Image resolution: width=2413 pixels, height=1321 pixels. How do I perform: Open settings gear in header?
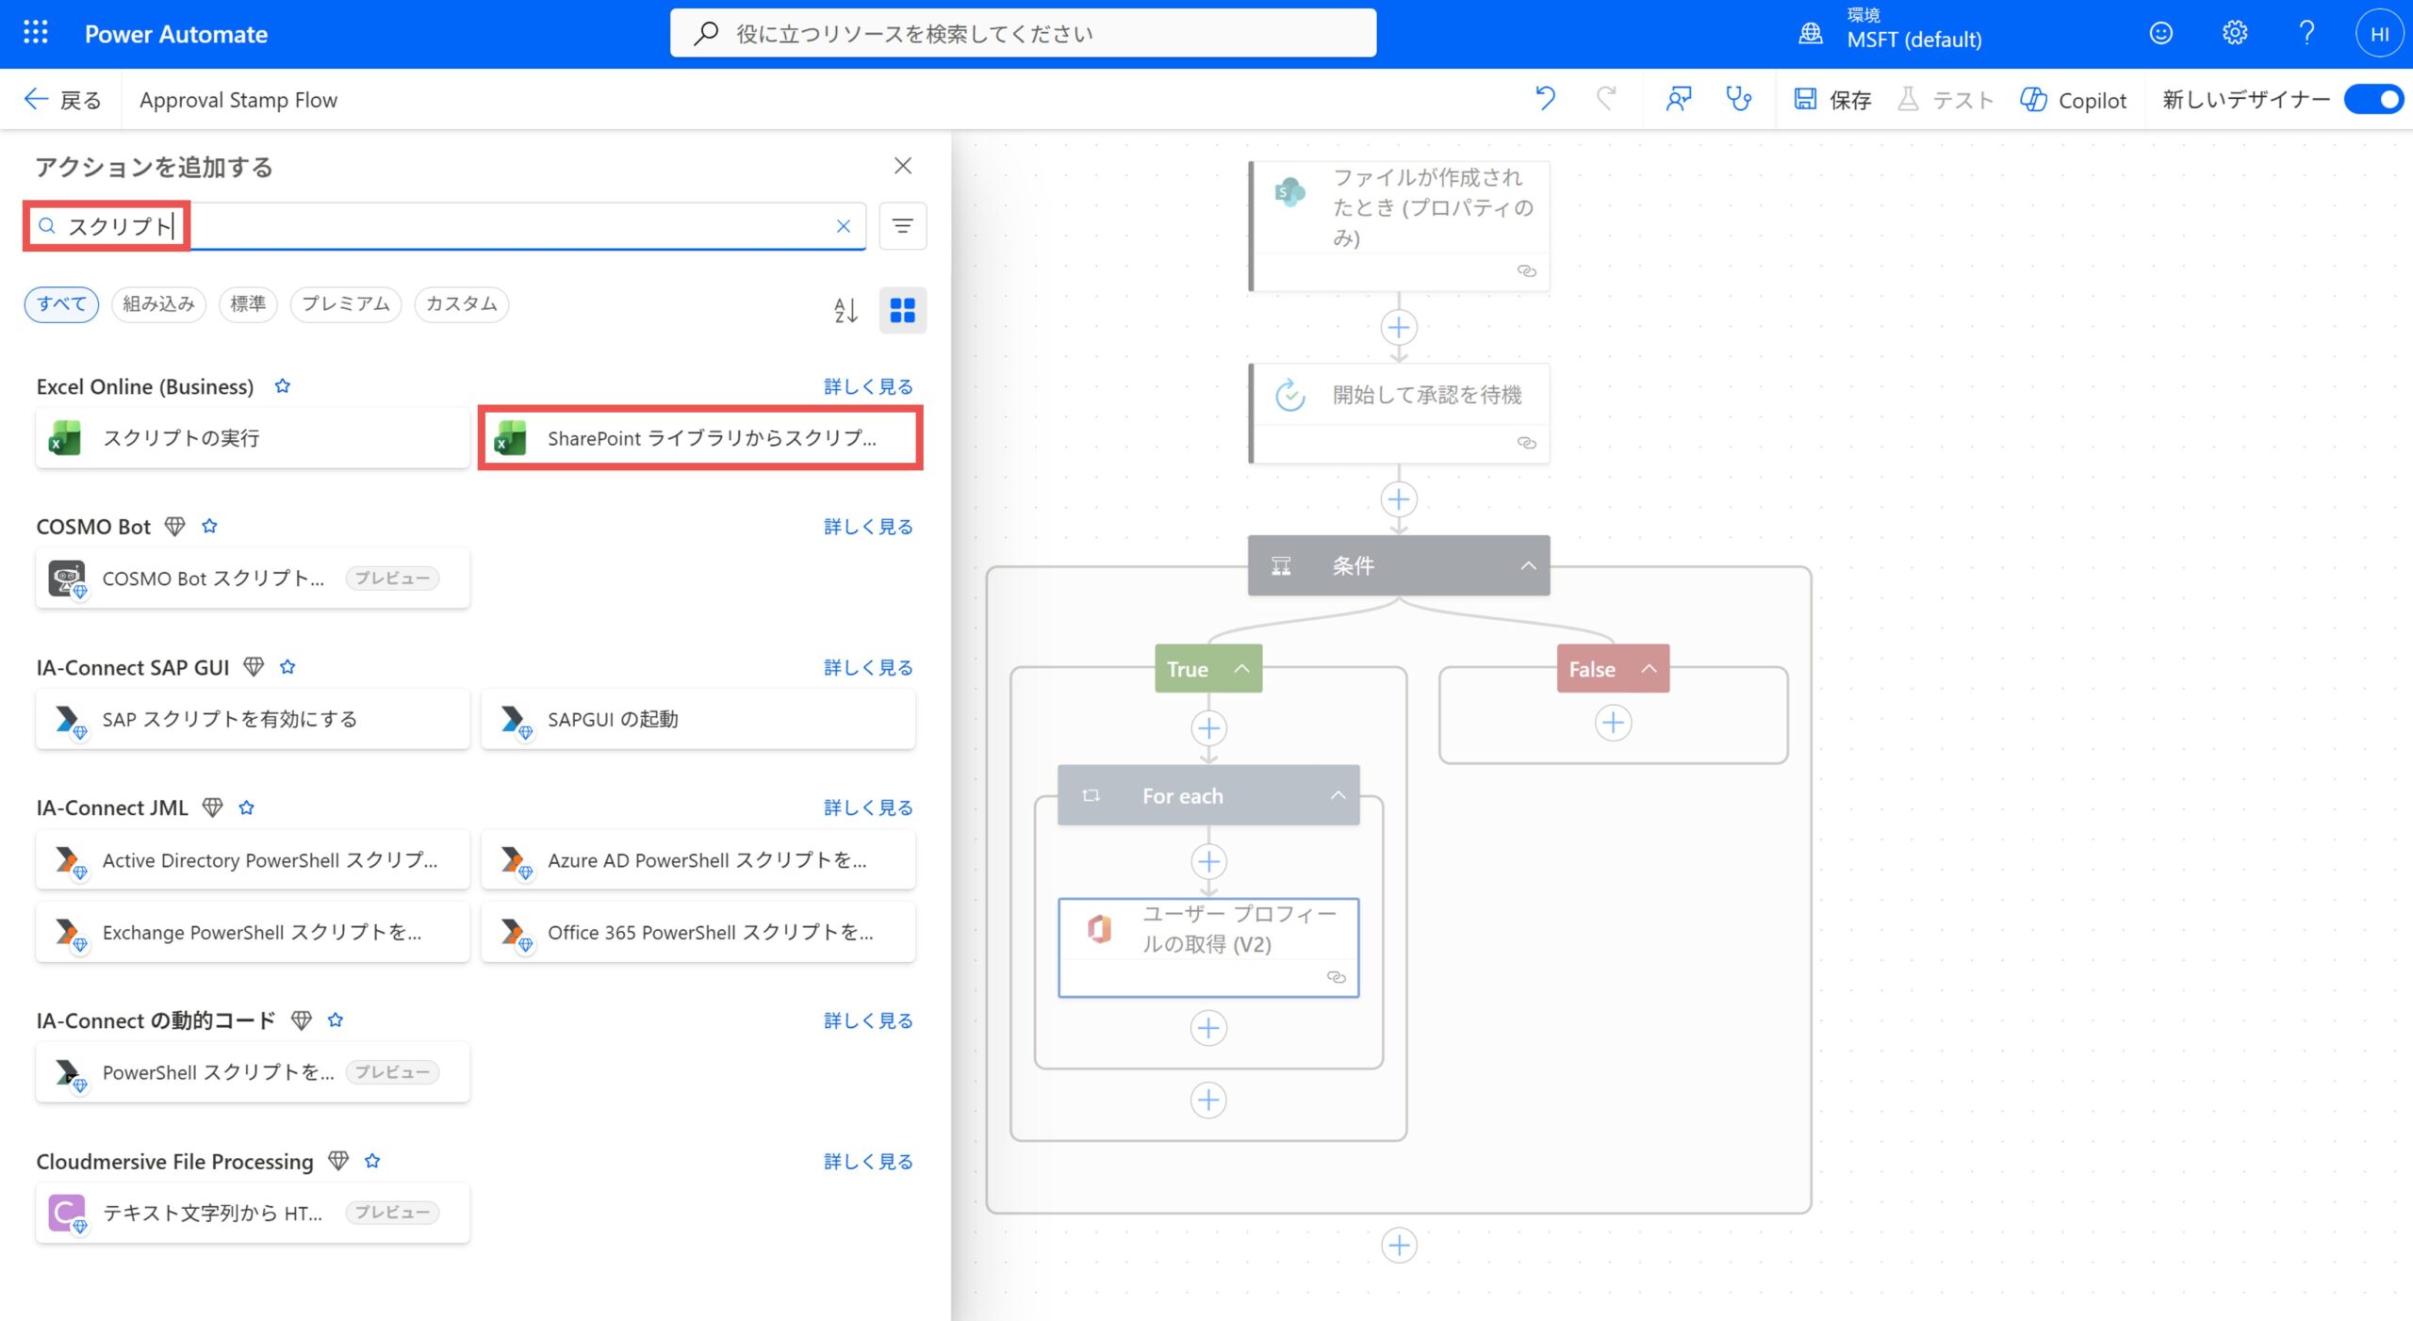click(x=2234, y=33)
